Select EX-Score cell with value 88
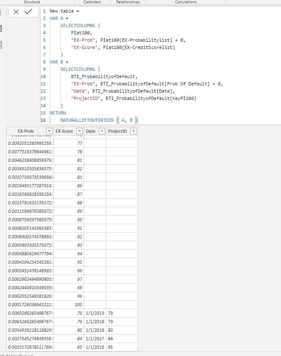Viewport: 281px width, 356px height. 69,203
